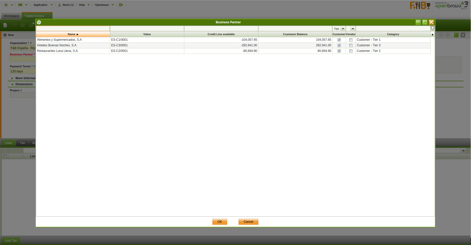Viewport: 471px width, 245px height.
Task: Open the Customer filter Yes dropdown
Action: (343, 29)
